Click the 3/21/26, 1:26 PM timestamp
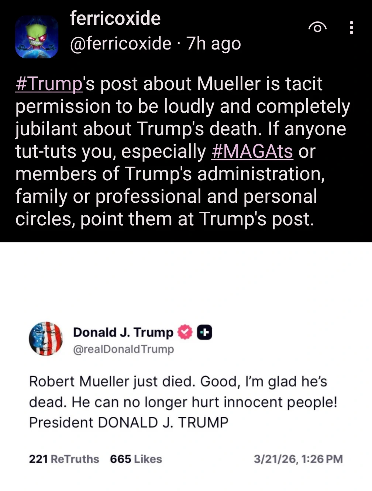This screenshot has width=372, height=491. [298, 459]
